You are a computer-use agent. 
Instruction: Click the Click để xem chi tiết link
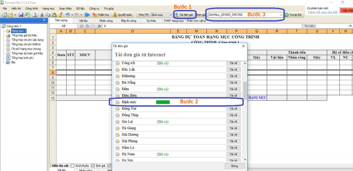pos(323,12)
